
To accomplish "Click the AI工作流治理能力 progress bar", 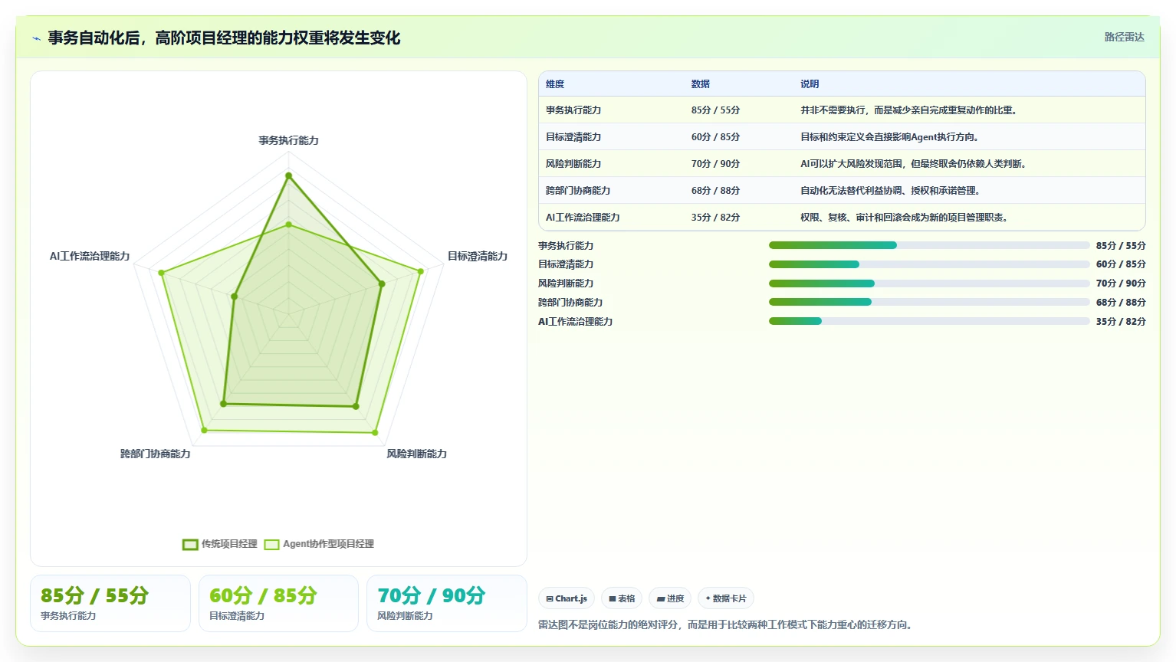I will 929,321.
